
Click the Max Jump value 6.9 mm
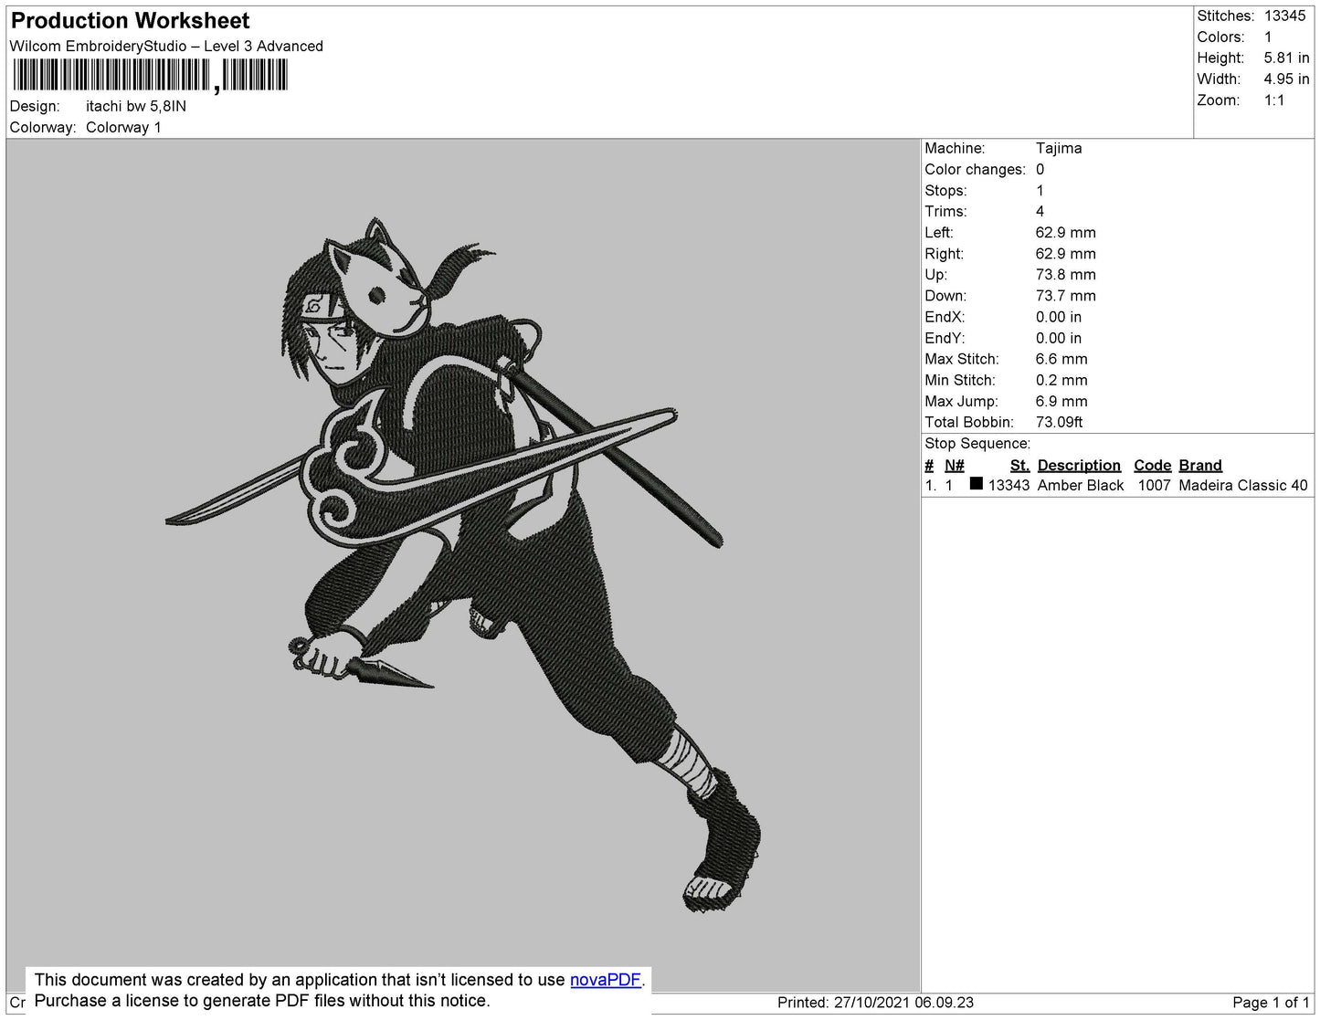click(1061, 401)
